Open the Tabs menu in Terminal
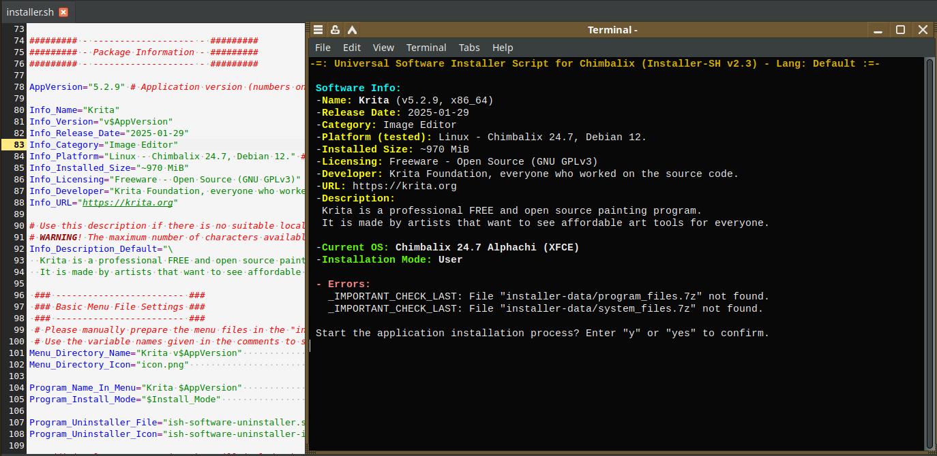 click(469, 48)
